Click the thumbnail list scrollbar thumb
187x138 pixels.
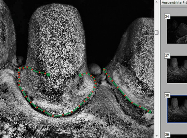click(x=157, y=32)
